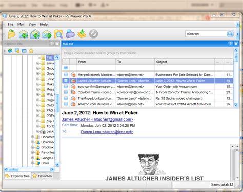Expand the Dropbox tree node
This screenshot has height=192, width=243.
(x=32, y=147)
